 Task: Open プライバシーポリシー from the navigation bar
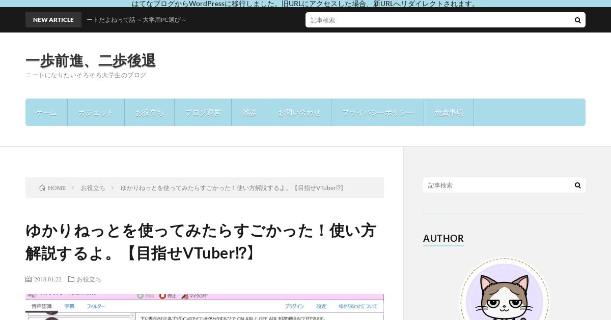378,112
